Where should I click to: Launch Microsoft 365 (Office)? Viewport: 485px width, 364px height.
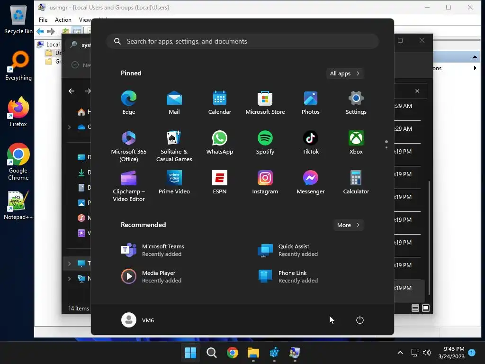(x=129, y=146)
